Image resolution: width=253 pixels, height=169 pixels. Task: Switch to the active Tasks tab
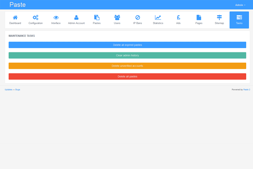point(239,20)
